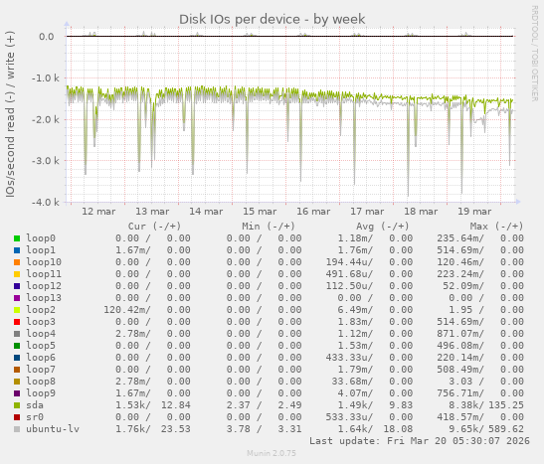This screenshot has width=544, height=464.
Task: Click the loop5 dark green legend swatch
Action: 17,346
